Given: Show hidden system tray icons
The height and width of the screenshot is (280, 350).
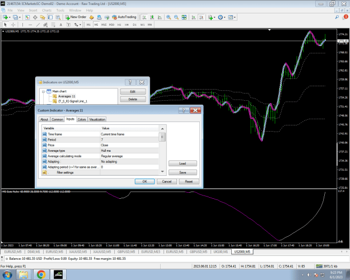Looking at the screenshot, I should pyautogui.click(x=302, y=275).
